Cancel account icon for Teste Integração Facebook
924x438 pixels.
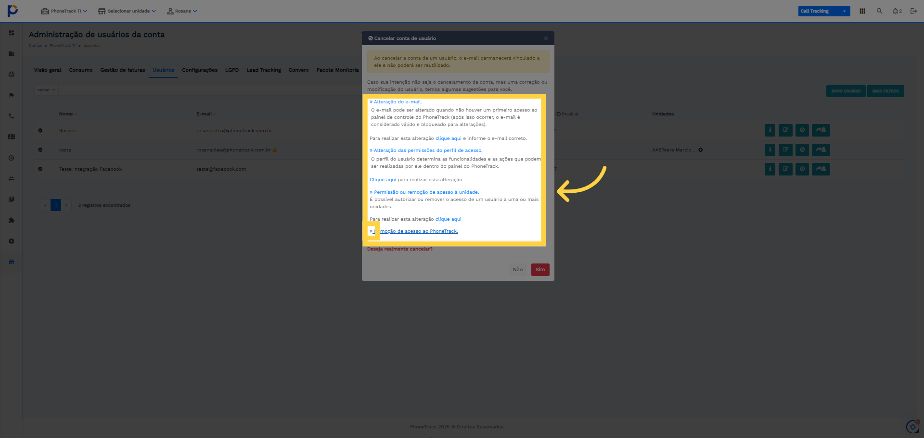coord(802,169)
